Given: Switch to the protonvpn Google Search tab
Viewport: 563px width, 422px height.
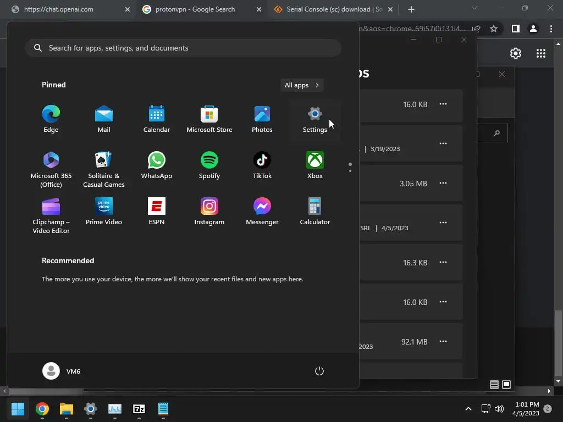Looking at the screenshot, I should coord(195,9).
